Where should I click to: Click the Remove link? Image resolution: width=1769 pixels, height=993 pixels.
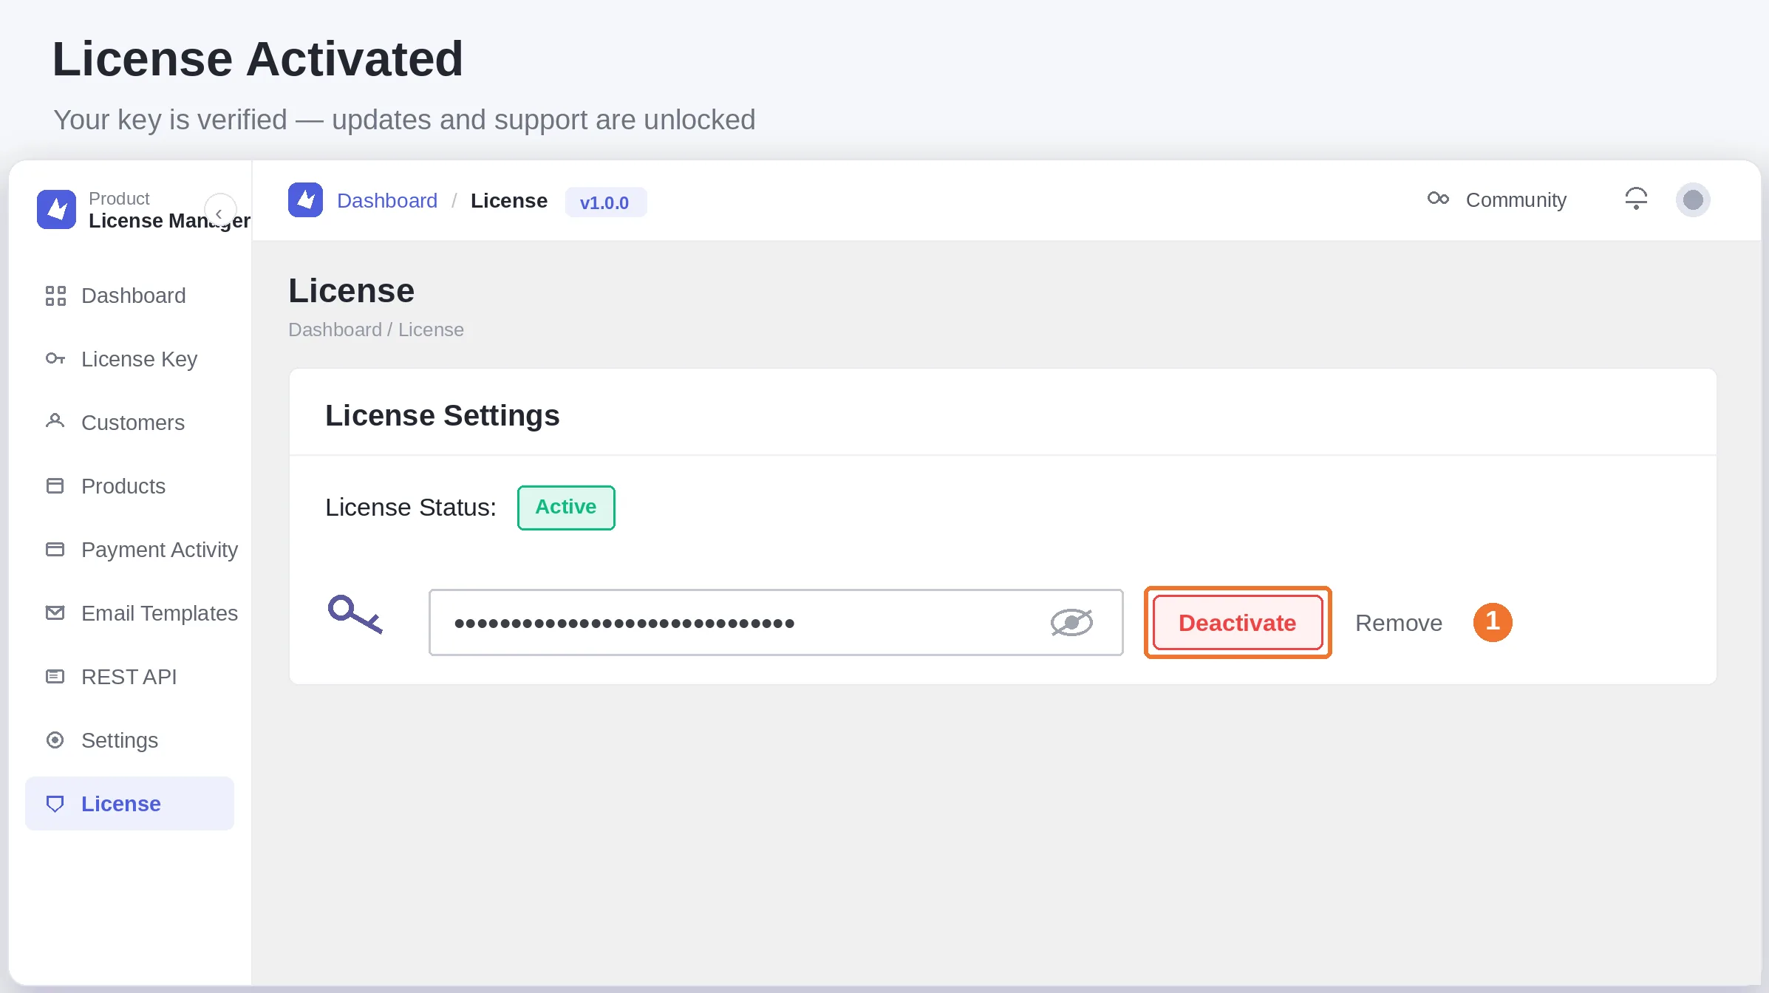click(1399, 623)
